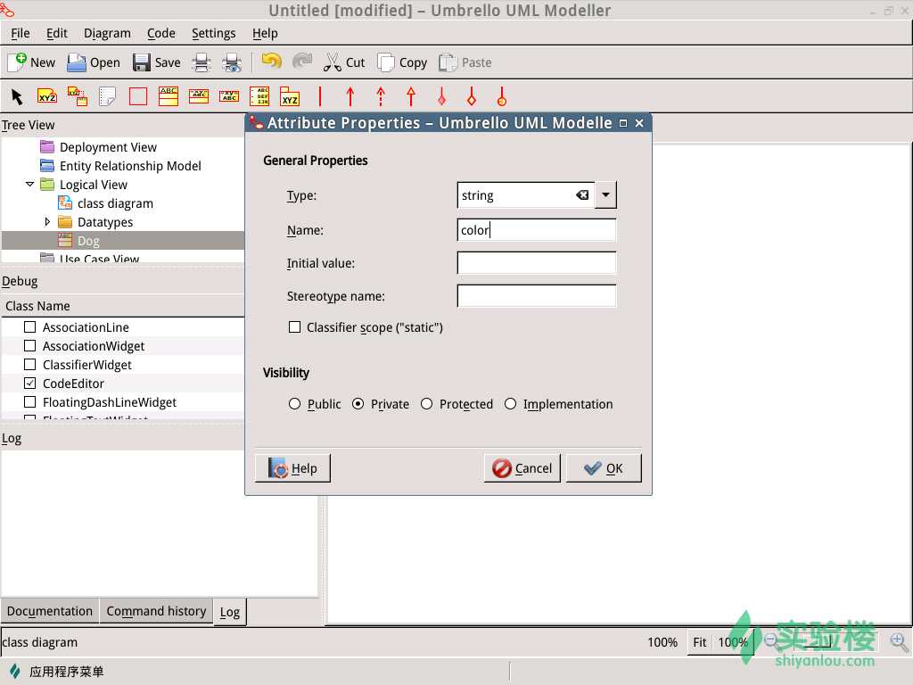The image size is (913, 685).
Task: Clear the Type field text
Action: click(582, 195)
